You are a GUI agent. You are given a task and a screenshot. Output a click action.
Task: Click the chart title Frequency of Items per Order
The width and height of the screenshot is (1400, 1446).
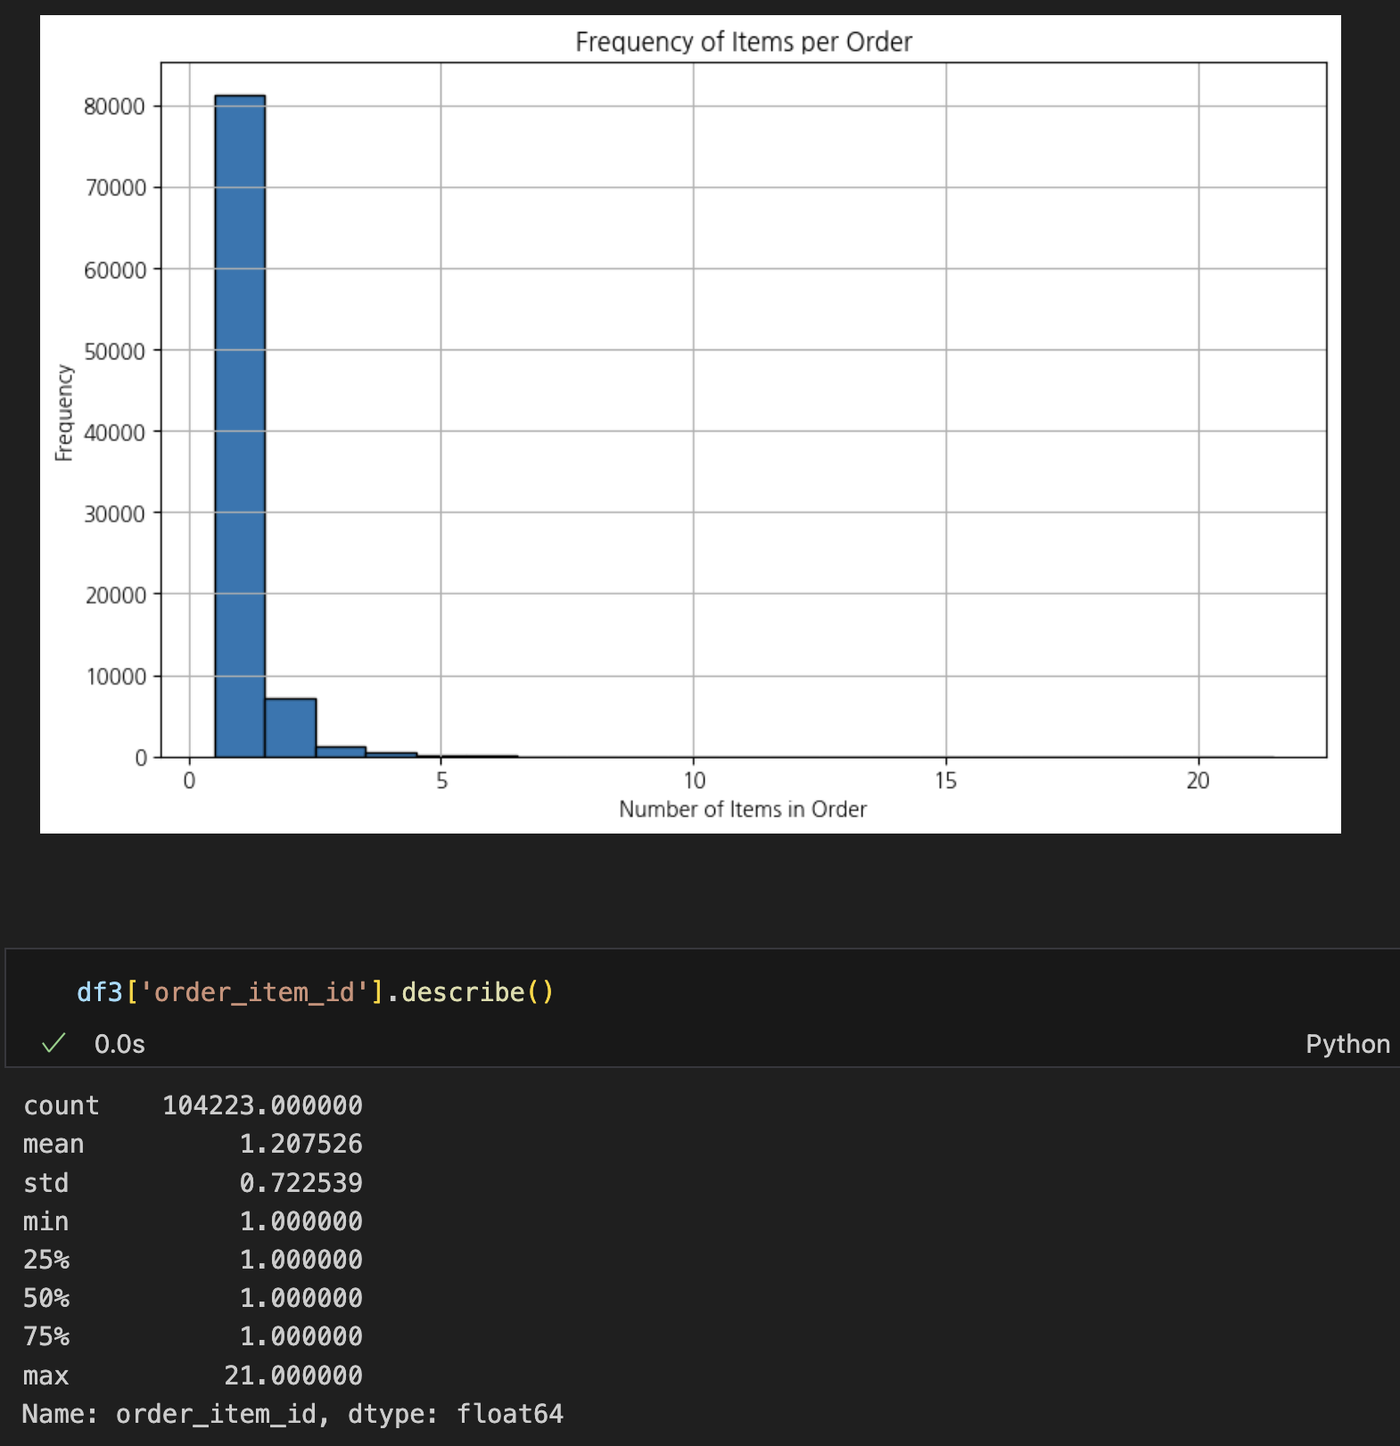click(744, 42)
